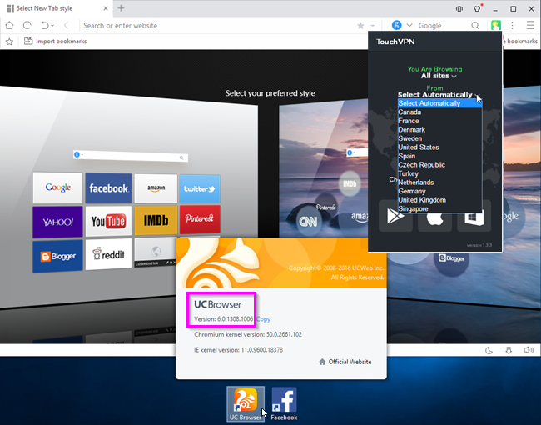
Task: Open the three-dot extensions menu
Action: coord(513,25)
